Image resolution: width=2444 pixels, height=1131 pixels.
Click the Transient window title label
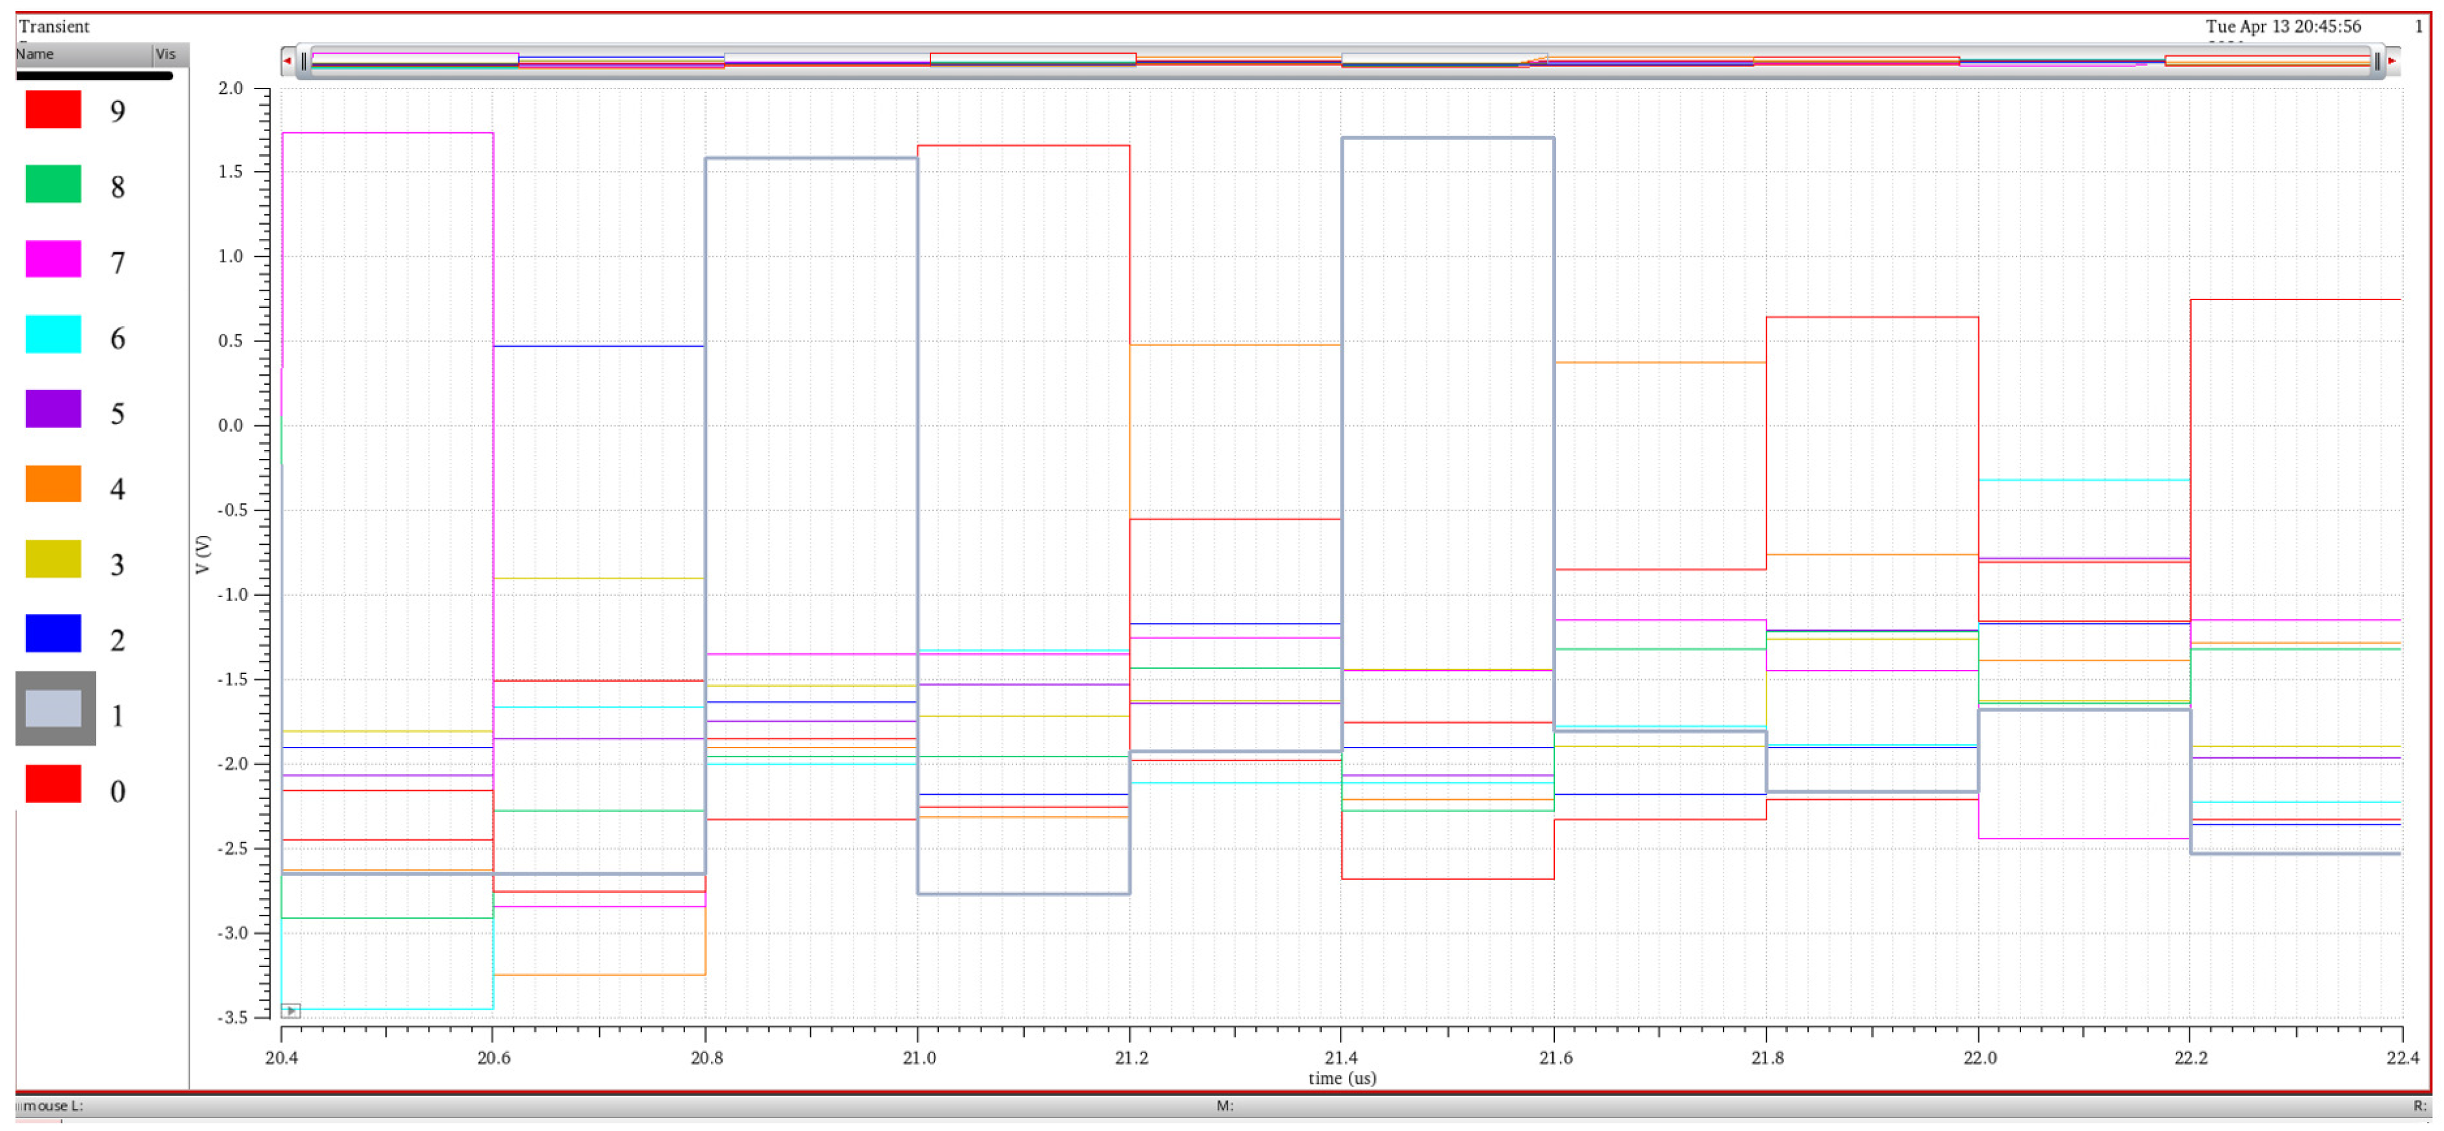pyautogui.click(x=54, y=26)
